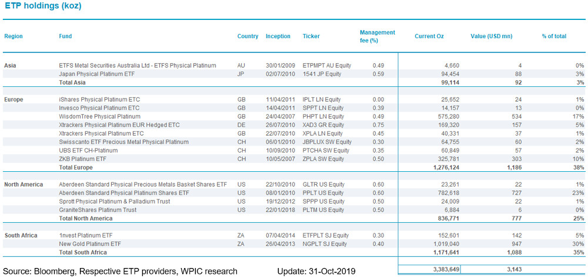Select the 'Region' column header
Image resolution: width=588 pixels, height=278 pixels.
14,36
